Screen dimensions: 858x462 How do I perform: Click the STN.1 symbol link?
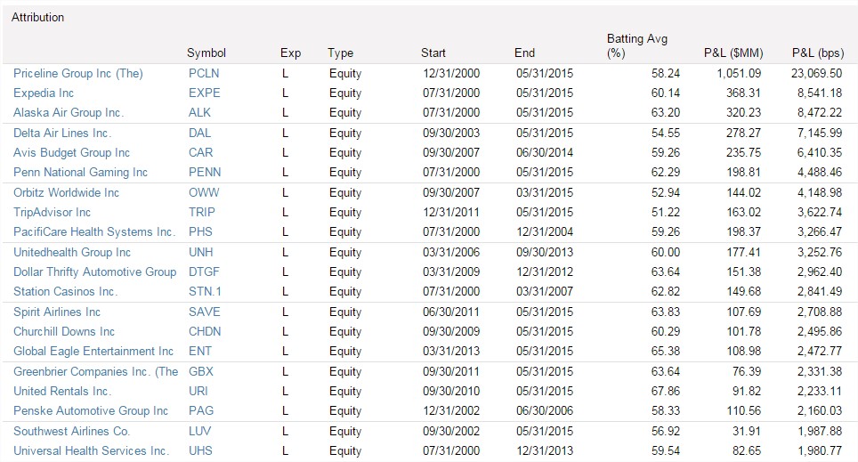(205, 291)
